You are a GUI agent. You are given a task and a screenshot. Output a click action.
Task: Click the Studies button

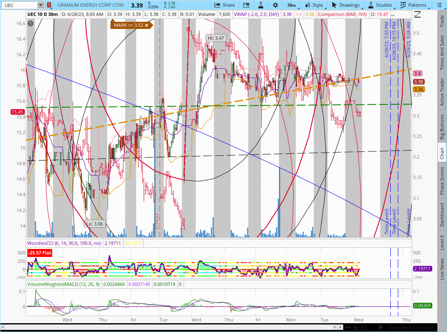tap(380, 5)
